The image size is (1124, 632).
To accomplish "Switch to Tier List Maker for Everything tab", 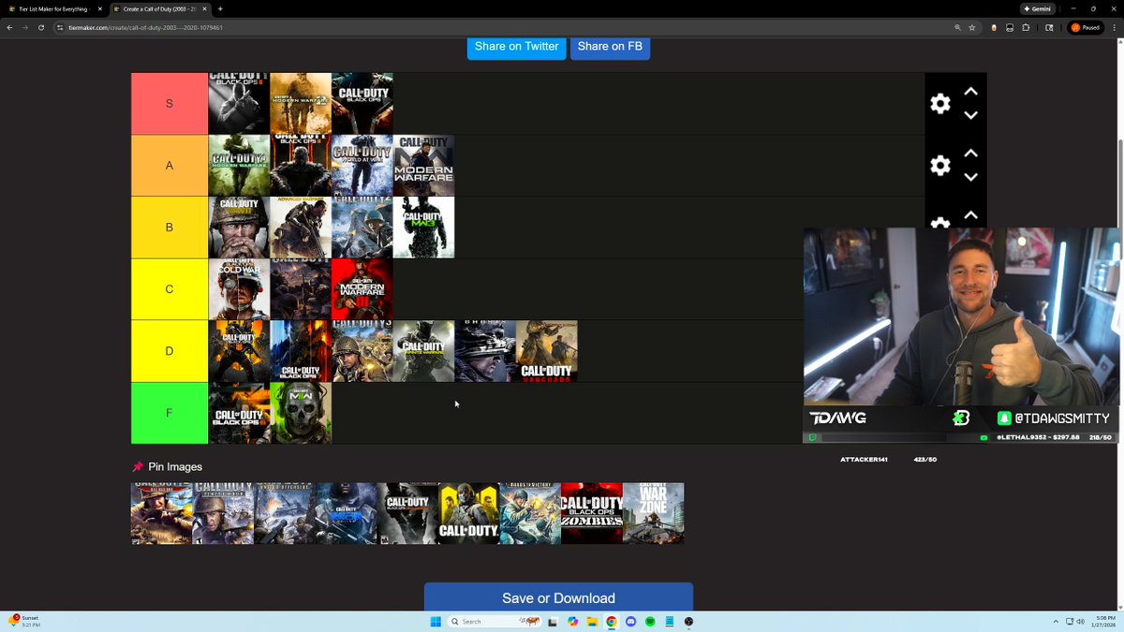I will (x=56, y=8).
